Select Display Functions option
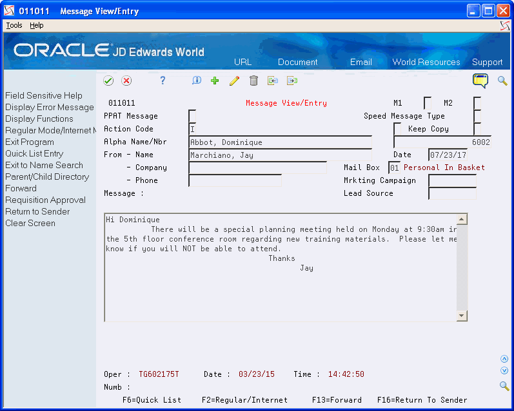This screenshot has height=411, width=514. [39, 119]
